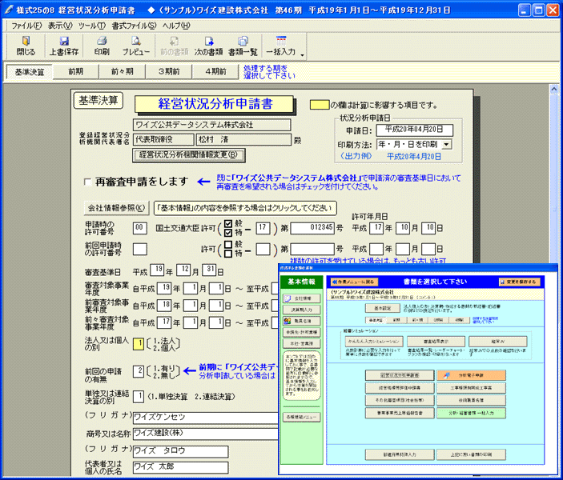This screenshot has height=480, width=563.
Task: Click permit number field showing 012345
Action: pyautogui.click(x=312, y=228)
